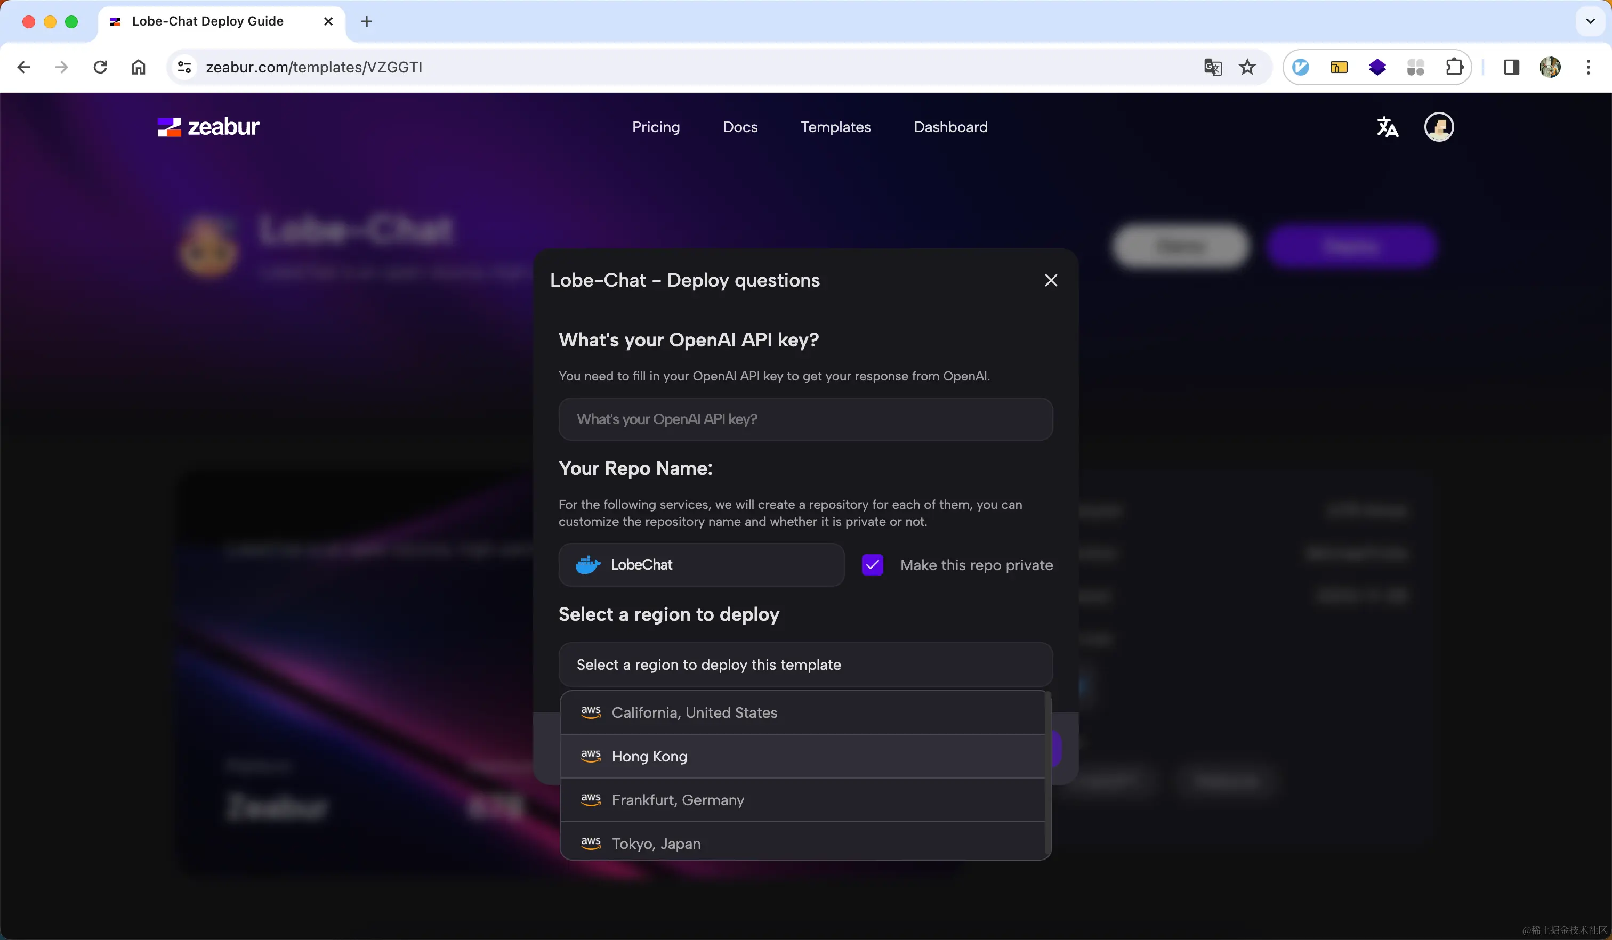This screenshot has height=940, width=1612.
Task: Open the language translation icon in the header
Action: (x=1387, y=127)
